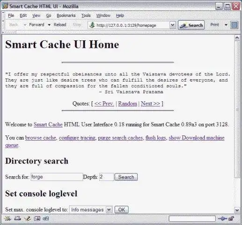Expand the Print options dropdown arrow
Screen dimensions: 242x225
click(x=226, y=25)
